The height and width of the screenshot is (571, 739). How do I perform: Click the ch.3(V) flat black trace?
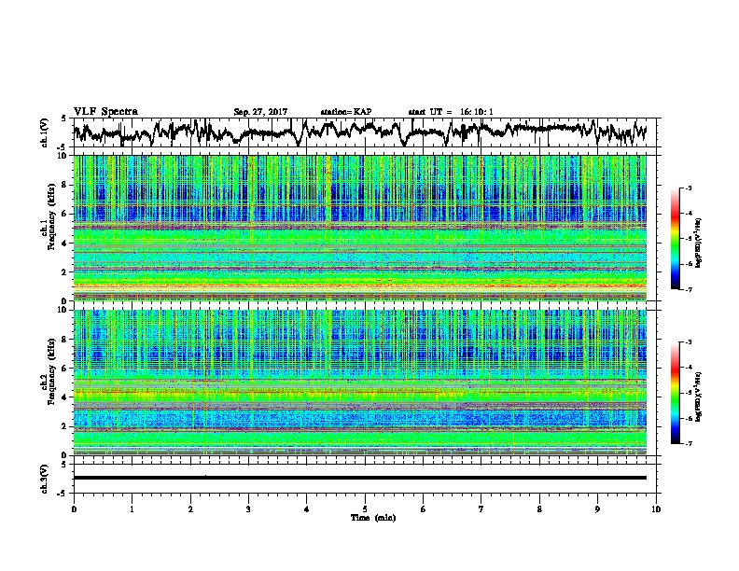click(x=360, y=478)
